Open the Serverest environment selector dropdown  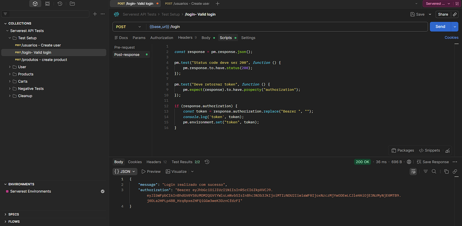pos(437,4)
